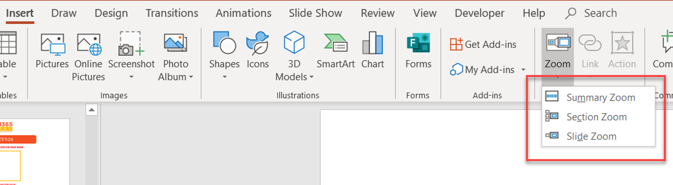
Task: Expand the My Add-ins dropdown arrow
Action: tap(523, 70)
